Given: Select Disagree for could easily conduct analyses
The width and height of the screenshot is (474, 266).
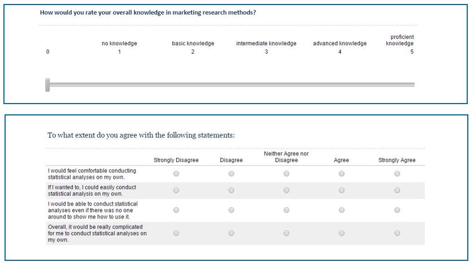Looking at the screenshot, I should [x=231, y=190].
